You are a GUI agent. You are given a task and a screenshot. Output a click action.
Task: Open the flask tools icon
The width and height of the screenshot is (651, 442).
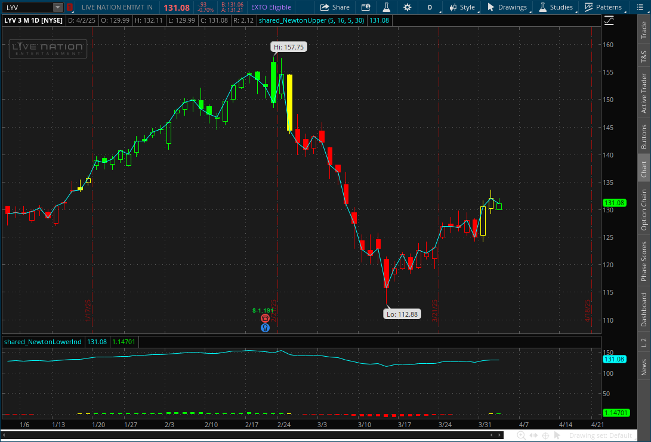coord(386,7)
